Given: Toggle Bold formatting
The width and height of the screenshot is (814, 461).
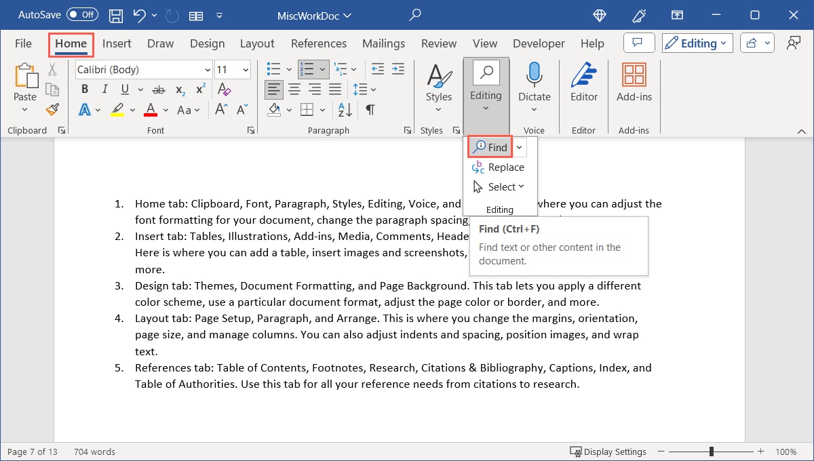Looking at the screenshot, I should (84, 89).
